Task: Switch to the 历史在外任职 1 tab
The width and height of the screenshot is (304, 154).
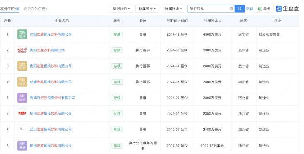Action: [x=36, y=9]
